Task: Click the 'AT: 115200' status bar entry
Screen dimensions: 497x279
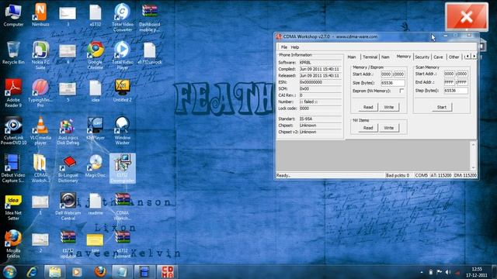Action: tap(440, 175)
